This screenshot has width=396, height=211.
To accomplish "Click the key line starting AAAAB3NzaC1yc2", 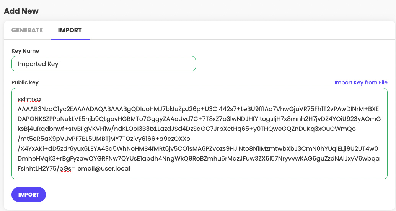I will [198, 109].
